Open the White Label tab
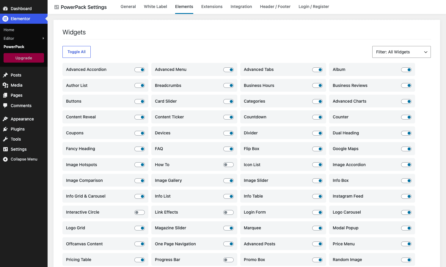The height and width of the screenshot is (267, 446). [156, 7]
